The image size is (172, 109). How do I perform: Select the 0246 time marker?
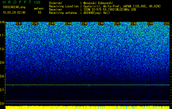(101, 23)
